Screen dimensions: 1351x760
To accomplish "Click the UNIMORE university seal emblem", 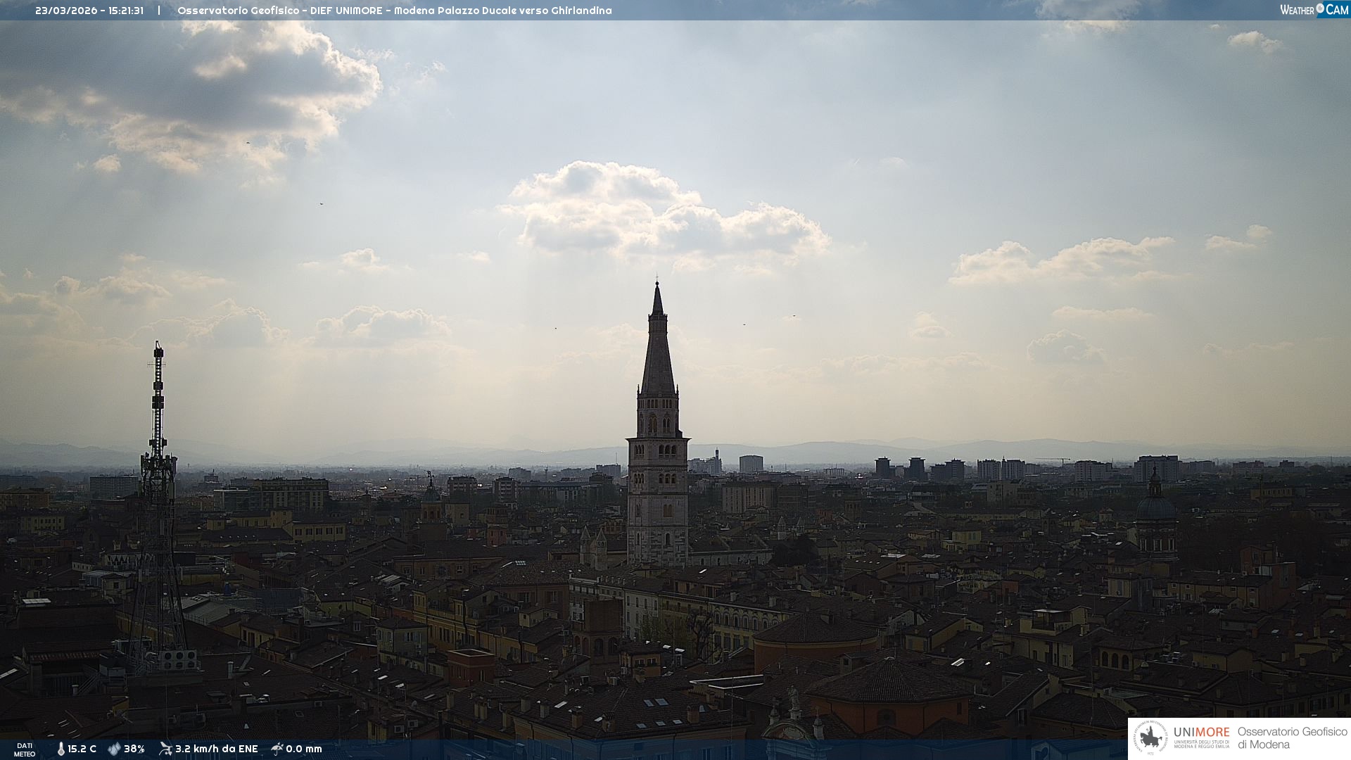I will 1151,738.
